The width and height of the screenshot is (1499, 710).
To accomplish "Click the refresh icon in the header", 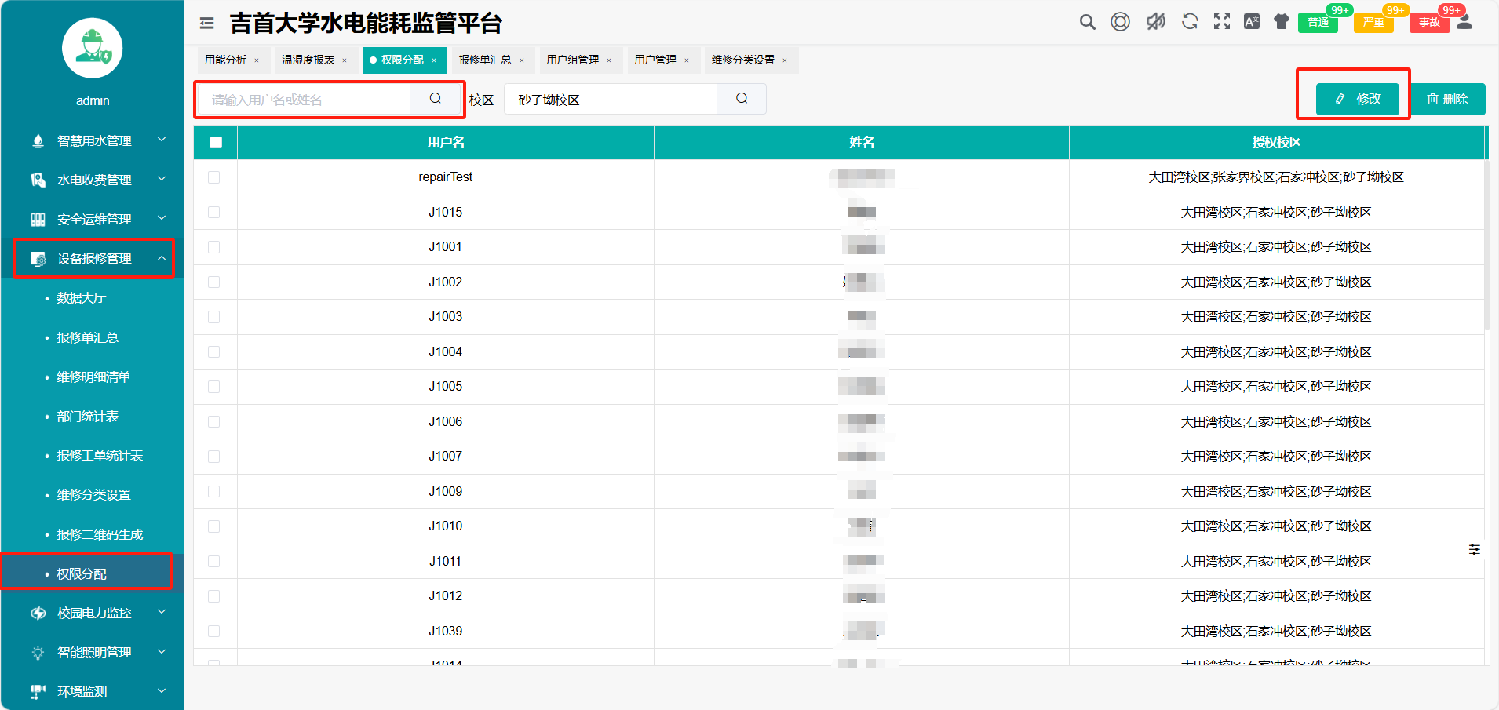I will coord(1190,22).
